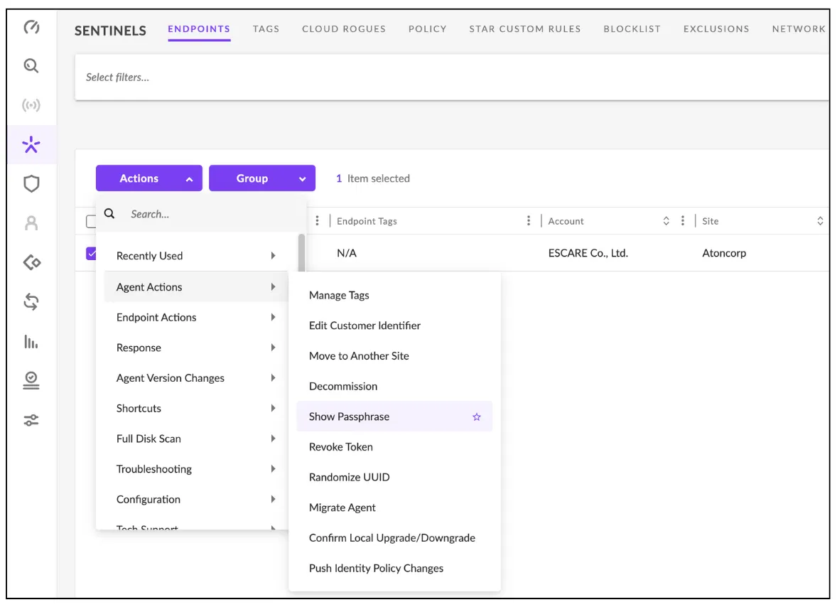Click Migrate Agent option
Screen dimensions: 837x607
coord(342,507)
